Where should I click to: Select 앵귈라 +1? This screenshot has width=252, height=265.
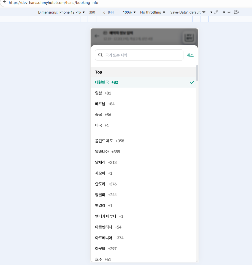pos(143,206)
